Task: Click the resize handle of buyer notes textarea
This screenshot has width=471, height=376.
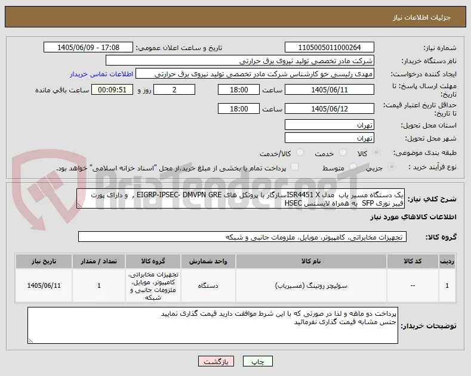Action: [30, 341]
